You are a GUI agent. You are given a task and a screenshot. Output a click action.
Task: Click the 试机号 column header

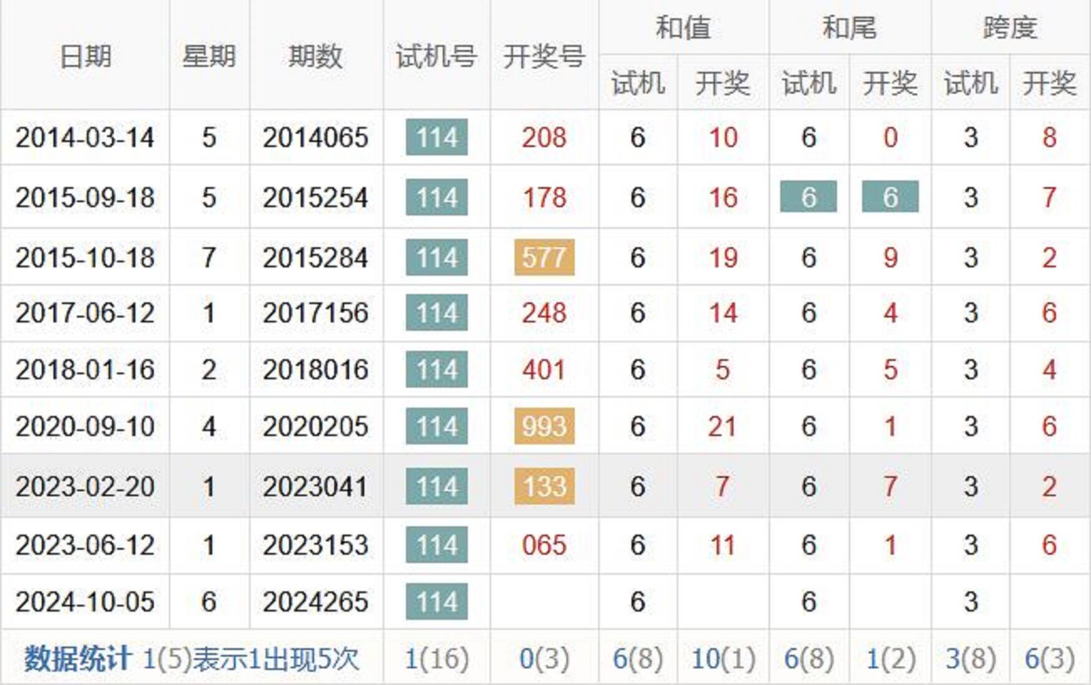pyautogui.click(x=436, y=56)
